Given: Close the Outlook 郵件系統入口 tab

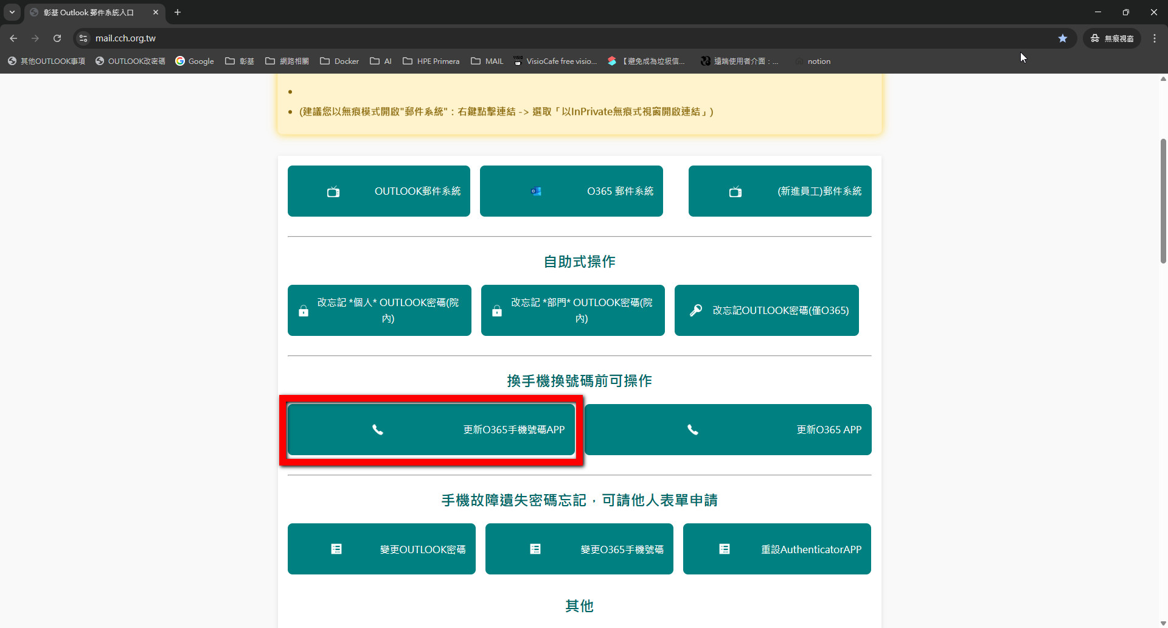Looking at the screenshot, I should coord(156,12).
